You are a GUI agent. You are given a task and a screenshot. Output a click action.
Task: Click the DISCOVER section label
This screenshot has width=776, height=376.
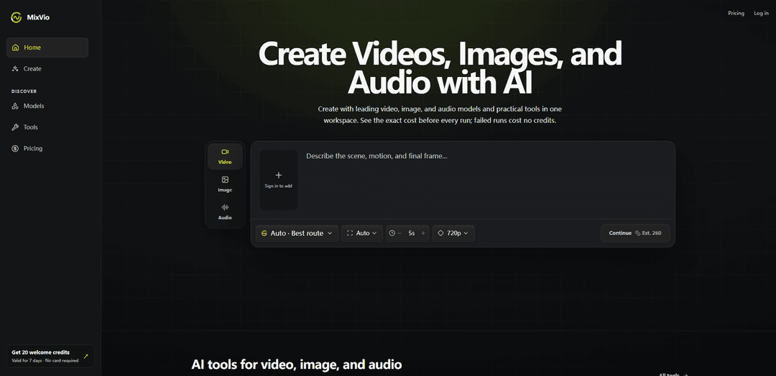(x=24, y=91)
